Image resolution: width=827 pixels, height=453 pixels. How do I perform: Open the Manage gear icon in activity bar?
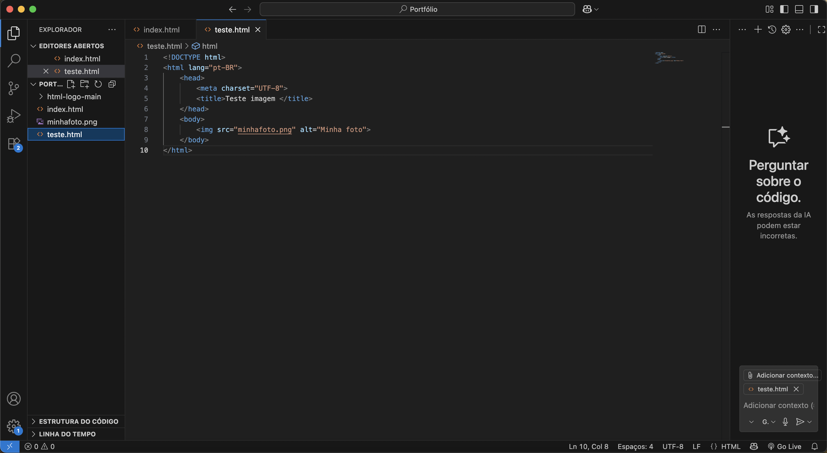point(14,426)
